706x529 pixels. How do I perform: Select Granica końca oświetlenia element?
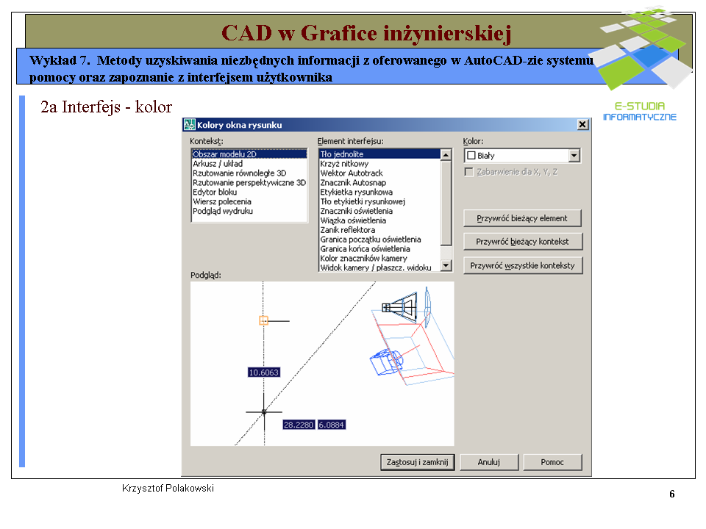379,249
